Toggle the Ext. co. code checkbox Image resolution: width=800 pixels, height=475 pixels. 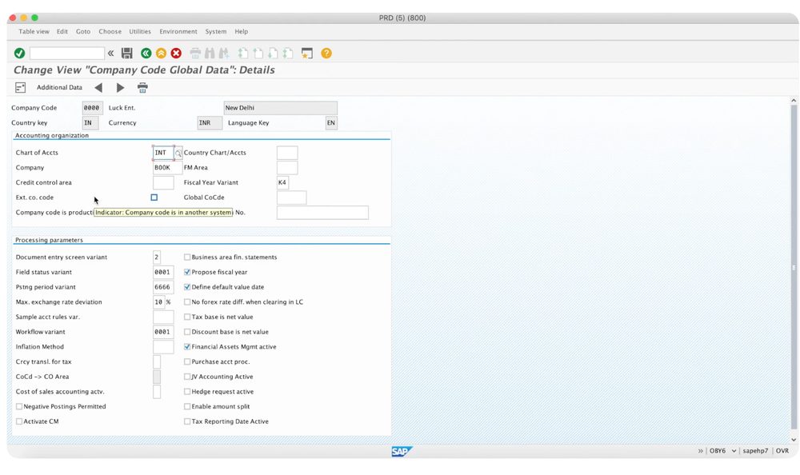[x=154, y=198]
